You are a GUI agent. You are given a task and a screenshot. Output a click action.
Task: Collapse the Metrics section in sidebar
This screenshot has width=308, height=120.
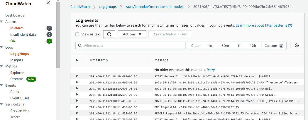2,66
